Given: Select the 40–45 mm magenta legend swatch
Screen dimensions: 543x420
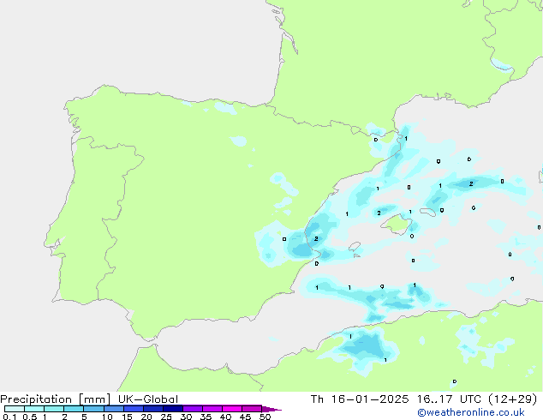Looking at the screenshot, I should pyautogui.click(x=232, y=409).
